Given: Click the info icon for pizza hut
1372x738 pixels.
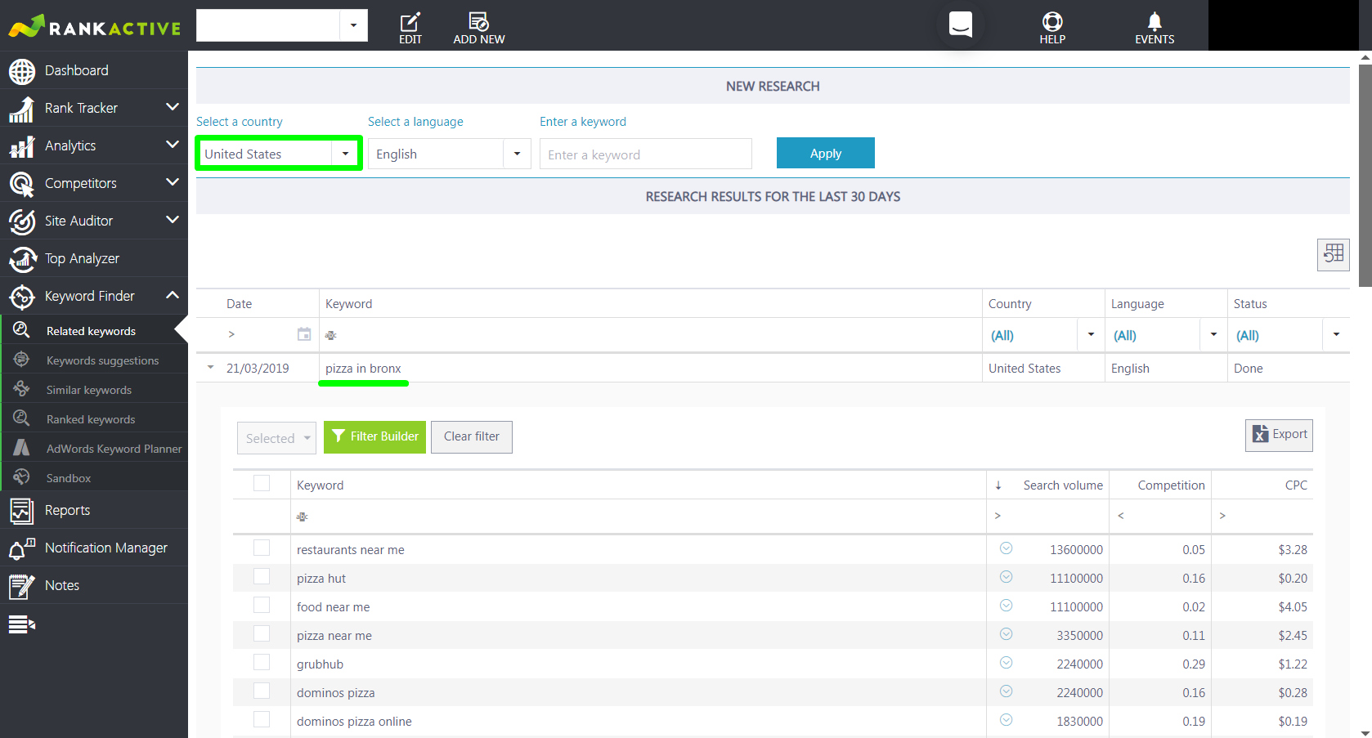Looking at the screenshot, I should (x=1007, y=577).
